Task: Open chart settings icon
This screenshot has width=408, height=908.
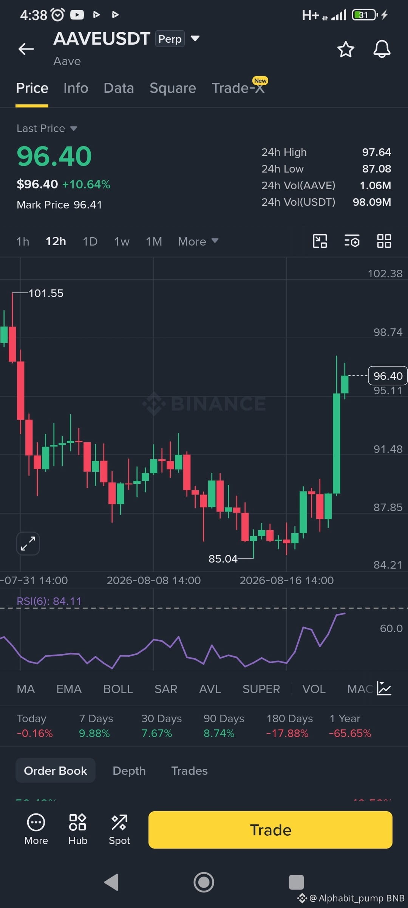Action: (x=352, y=241)
